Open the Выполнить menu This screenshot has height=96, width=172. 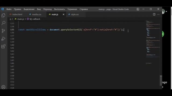(x=60, y=9)
